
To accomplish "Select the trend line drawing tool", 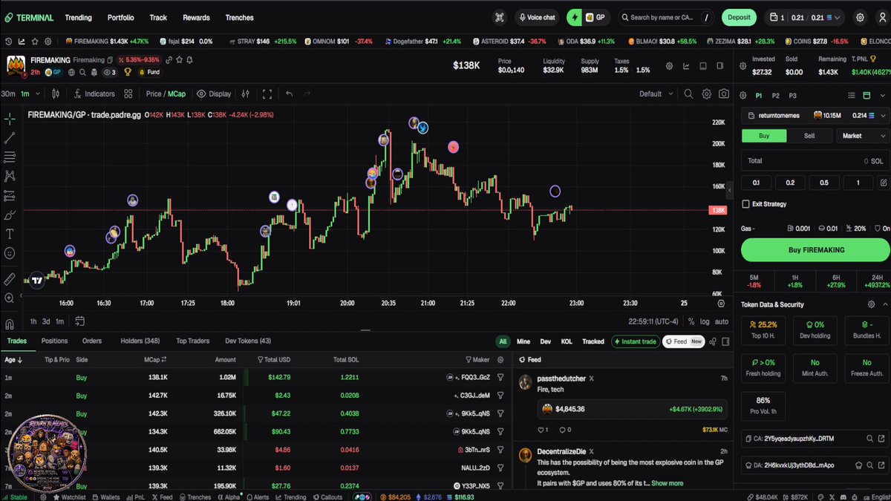I will (10, 137).
